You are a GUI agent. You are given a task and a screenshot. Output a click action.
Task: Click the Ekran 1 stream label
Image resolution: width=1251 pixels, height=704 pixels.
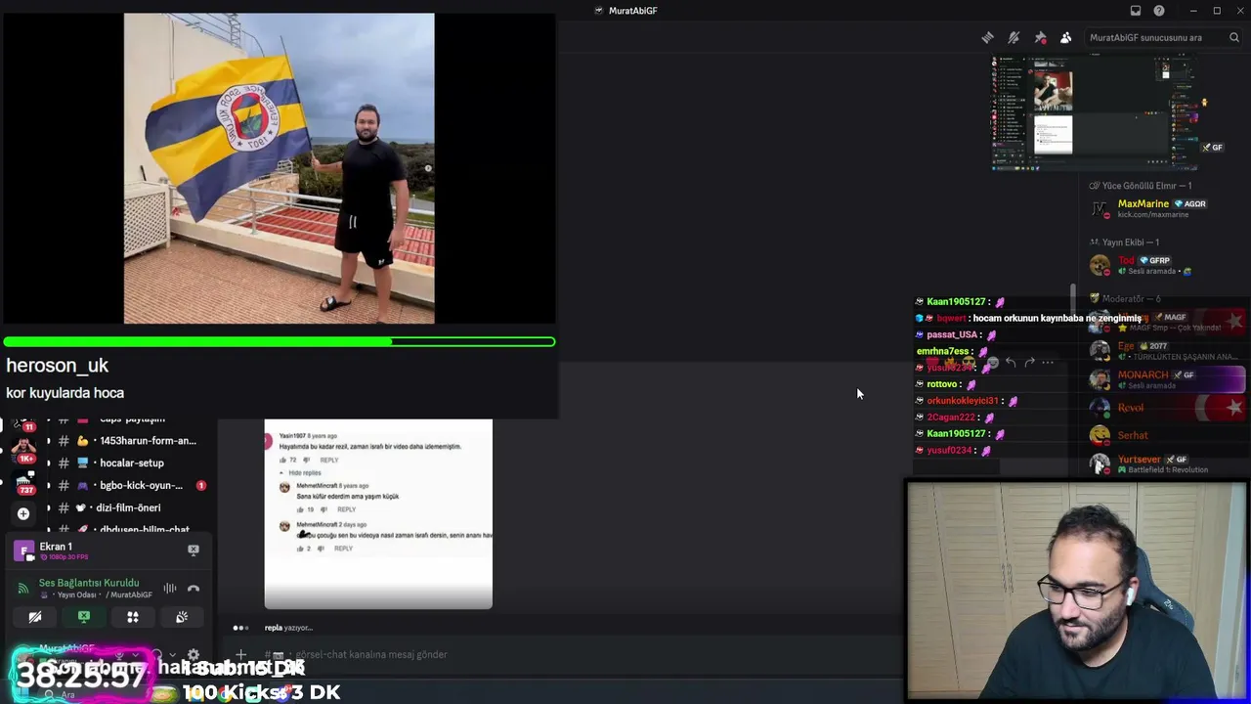click(x=56, y=547)
